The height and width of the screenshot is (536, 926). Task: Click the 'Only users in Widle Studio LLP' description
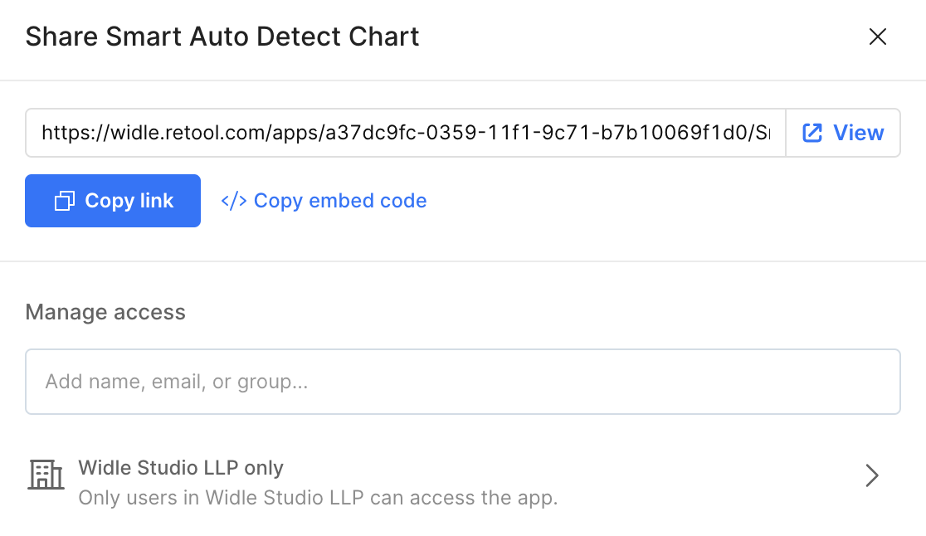[318, 498]
